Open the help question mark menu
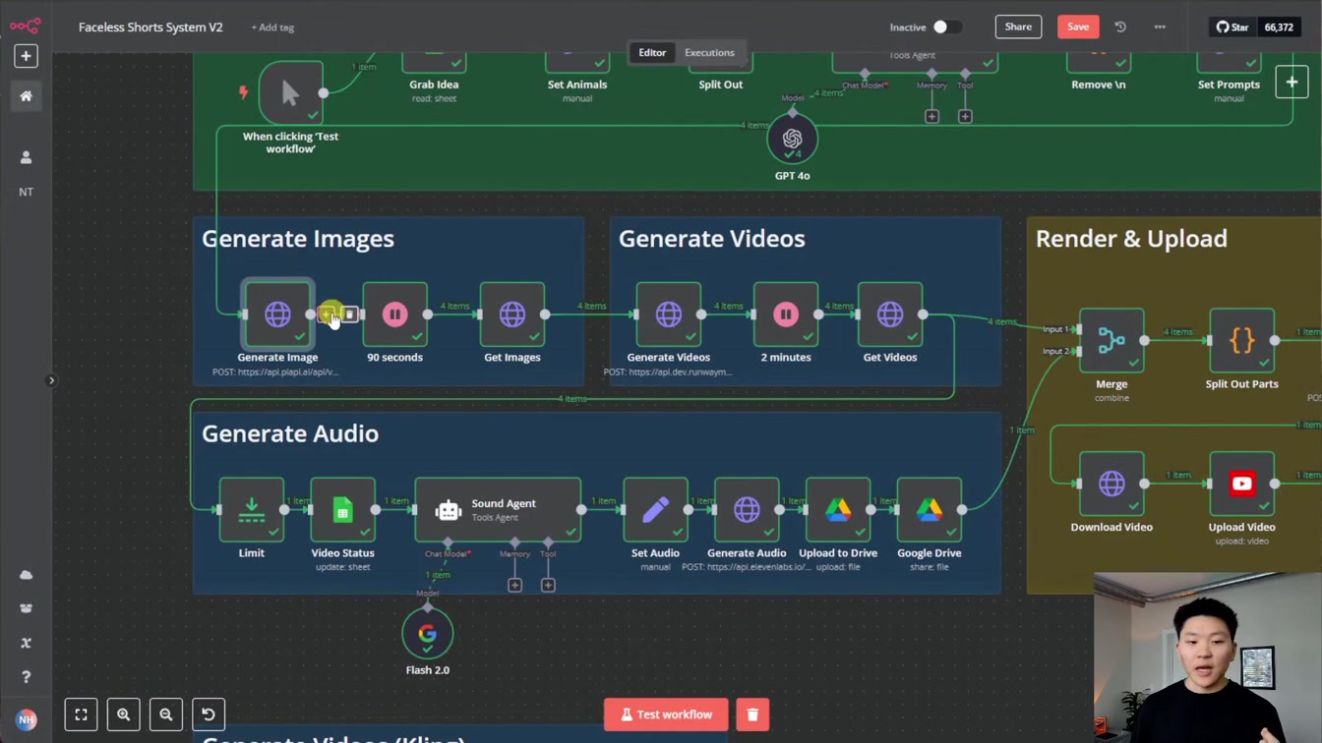Image resolution: width=1322 pixels, height=743 pixels. (x=27, y=677)
